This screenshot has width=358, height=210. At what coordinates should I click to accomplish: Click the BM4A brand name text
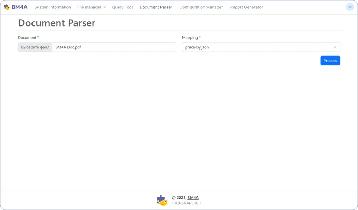(x=20, y=7)
